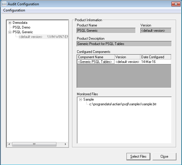Select the sample.btr file path entry
182x165 pixels.
(123, 104)
